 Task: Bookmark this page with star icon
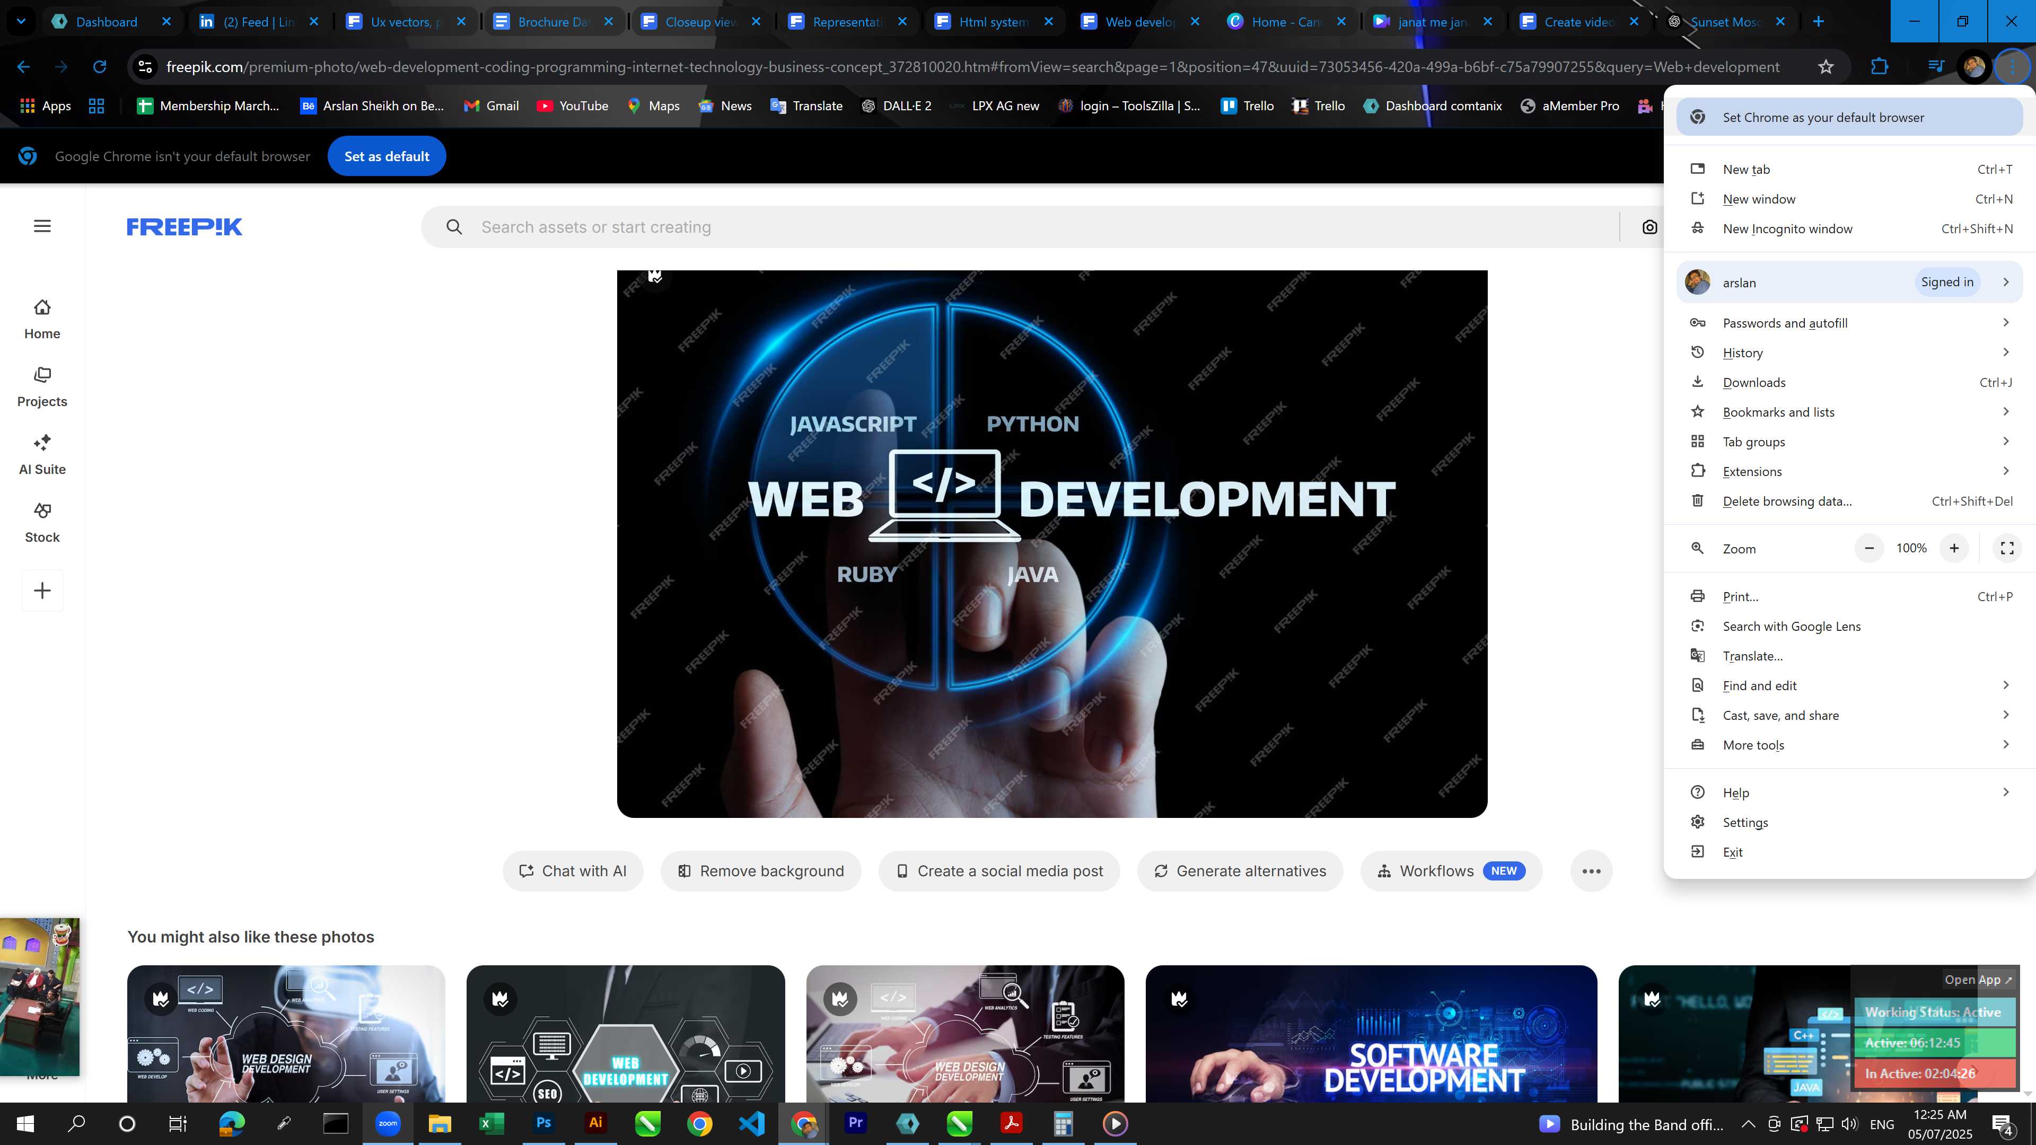pos(1826,67)
